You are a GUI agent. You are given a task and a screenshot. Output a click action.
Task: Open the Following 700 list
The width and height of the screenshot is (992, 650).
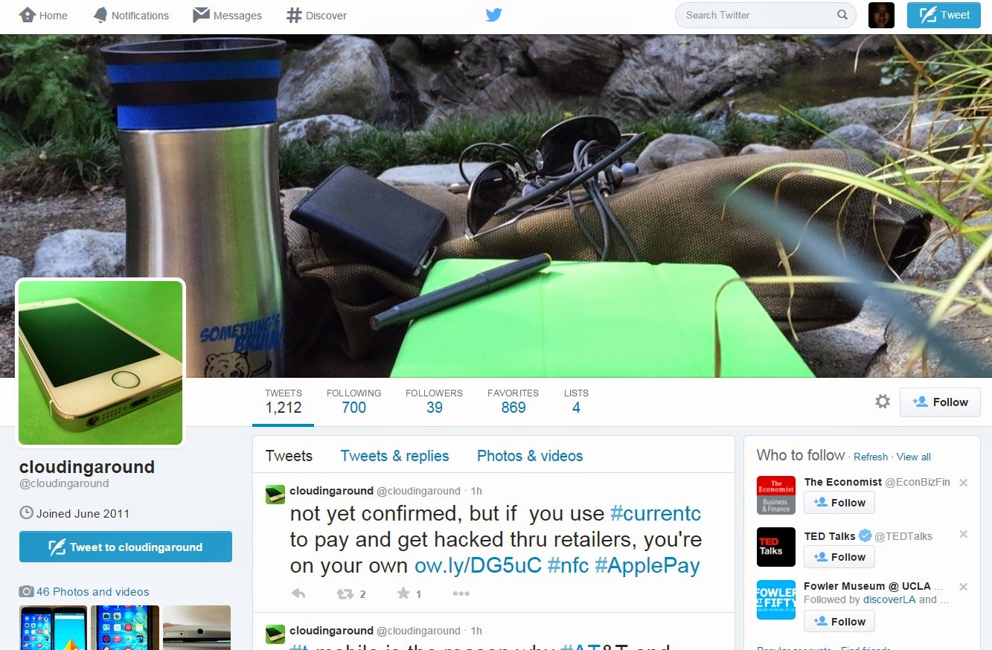click(x=353, y=402)
